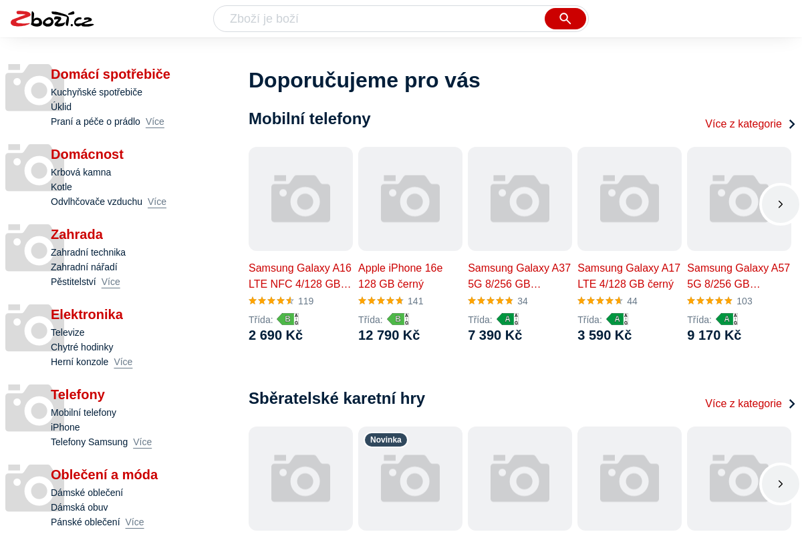Go to Praní a péče o prádlo
802x534 pixels.
point(96,121)
